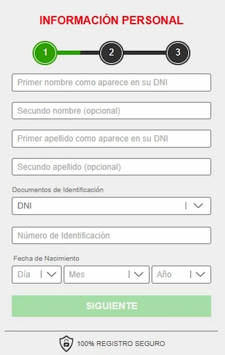Open the Año dropdown
This screenshot has width=225, height=355.
[x=181, y=274]
